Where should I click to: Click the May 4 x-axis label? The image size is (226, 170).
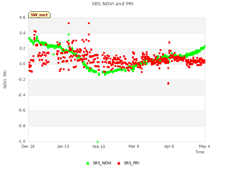click(204, 146)
